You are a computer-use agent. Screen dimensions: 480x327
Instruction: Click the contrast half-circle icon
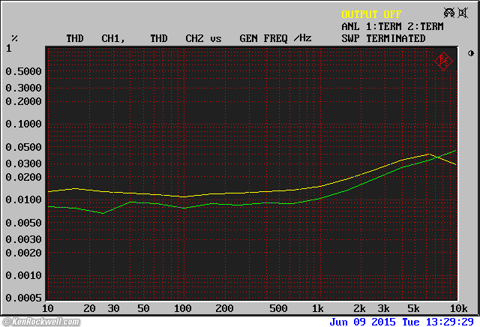[471, 53]
